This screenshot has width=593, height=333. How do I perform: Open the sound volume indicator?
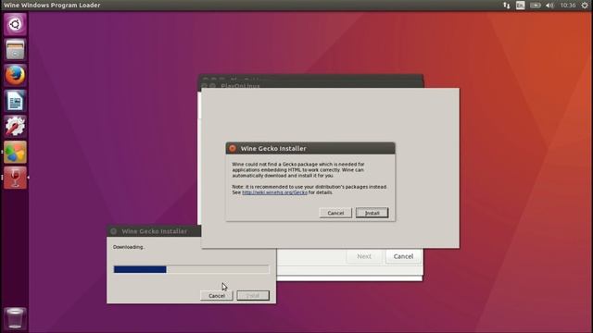[x=549, y=6]
